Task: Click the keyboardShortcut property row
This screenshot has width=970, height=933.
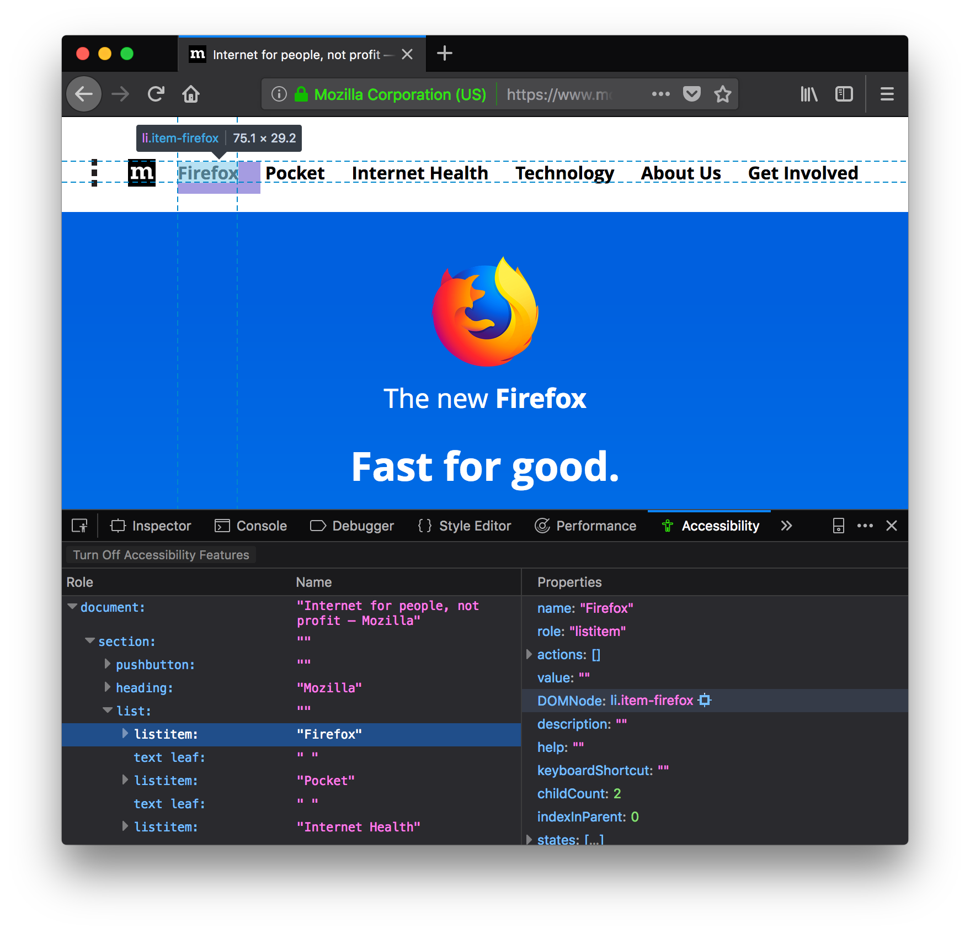Action: point(715,770)
